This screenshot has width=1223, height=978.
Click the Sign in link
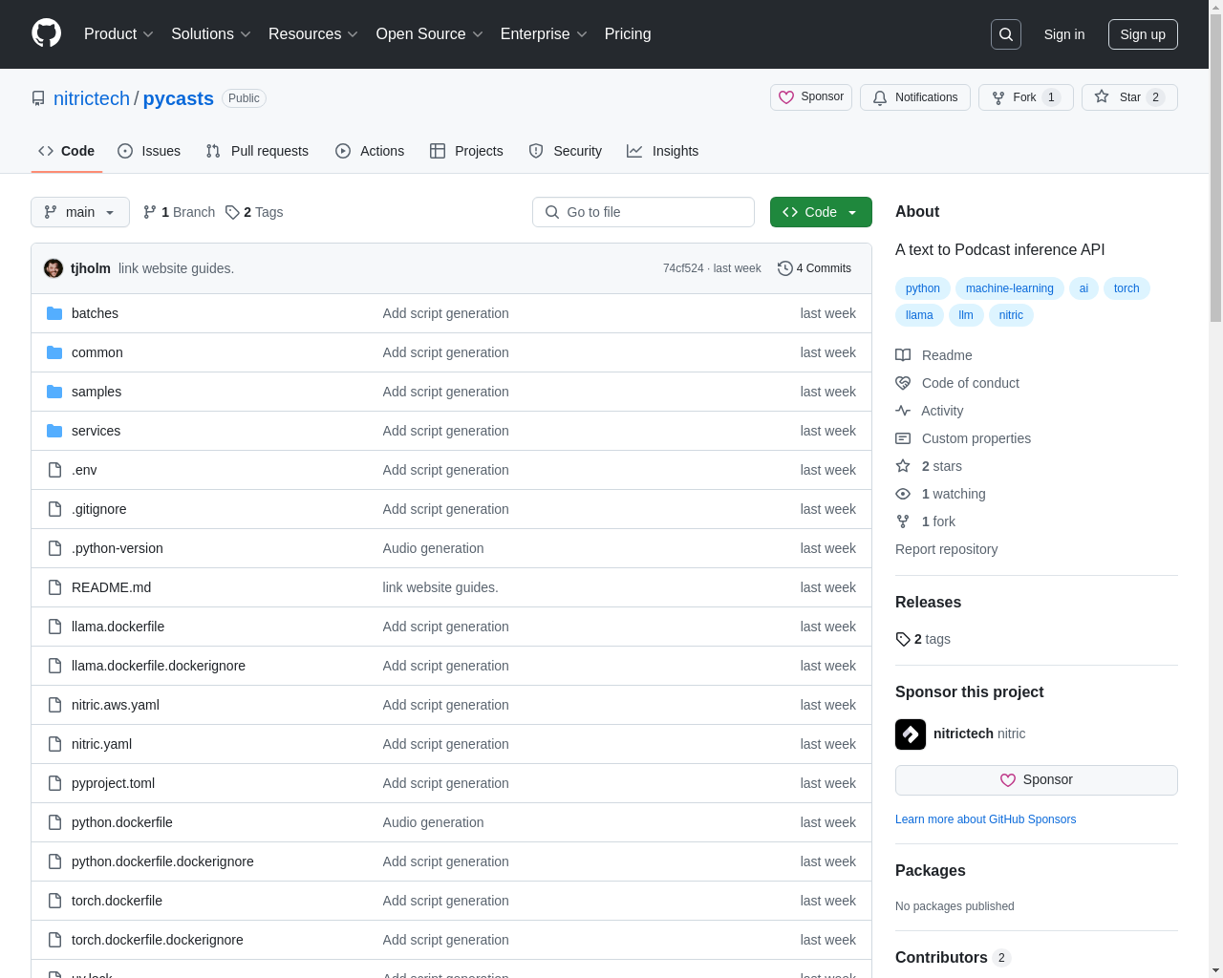point(1064,34)
